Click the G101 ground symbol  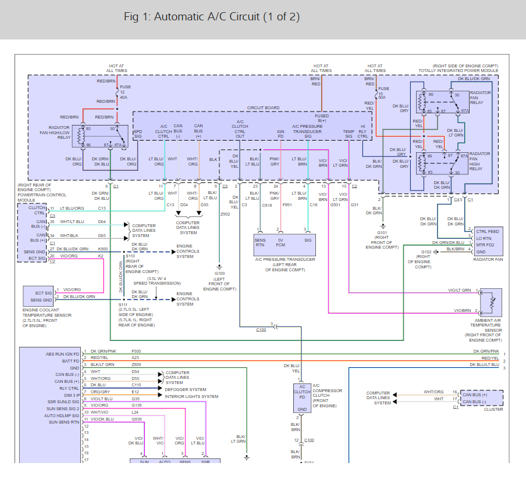tap(383, 225)
